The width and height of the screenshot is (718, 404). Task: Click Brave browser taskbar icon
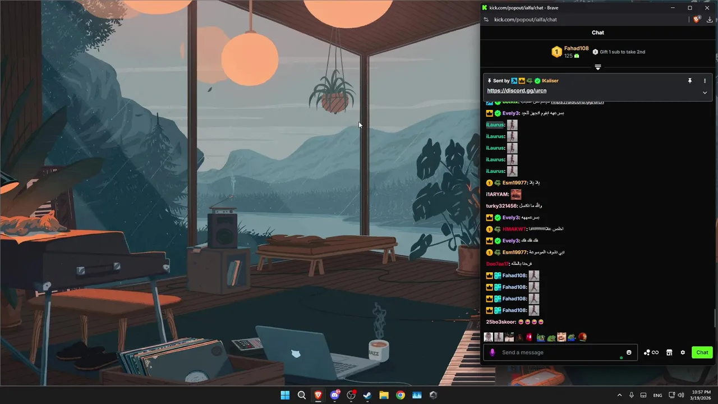coord(318,395)
